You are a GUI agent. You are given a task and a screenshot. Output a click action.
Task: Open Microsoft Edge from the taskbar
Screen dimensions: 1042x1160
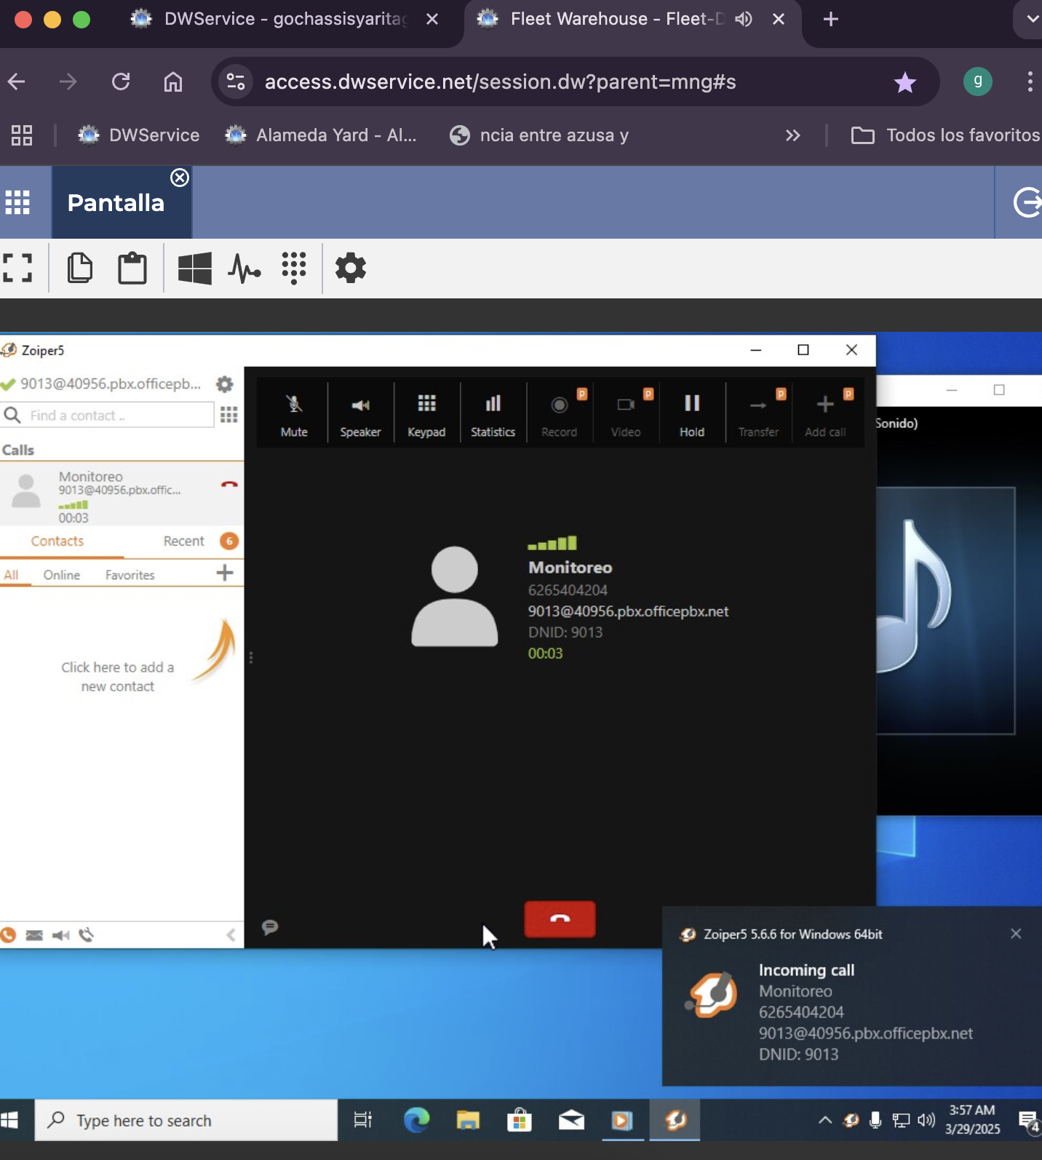(x=417, y=1120)
